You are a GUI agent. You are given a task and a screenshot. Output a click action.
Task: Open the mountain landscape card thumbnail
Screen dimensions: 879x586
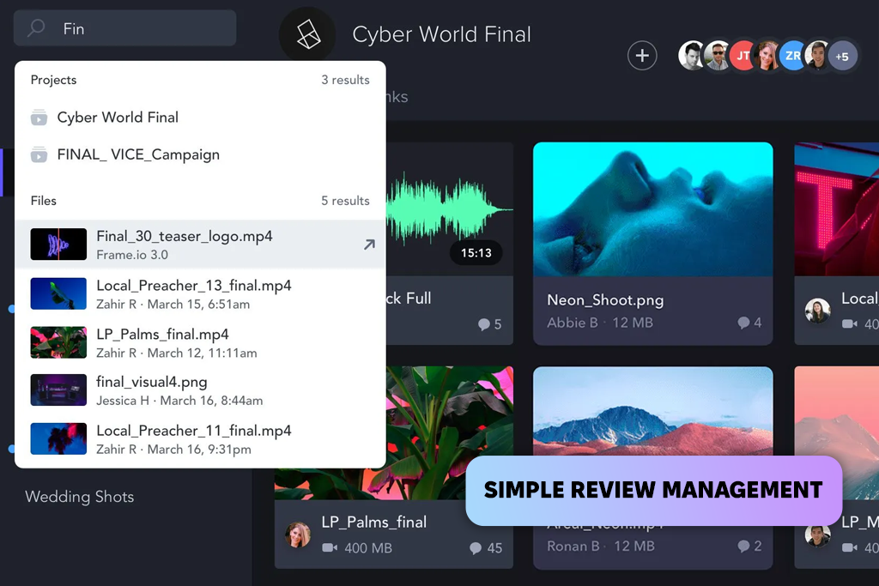(653, 411)
